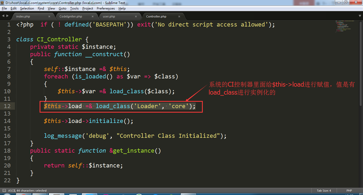
Task: Click the minimap code preview
Action: pyautogui.click(x=345, y=26)
